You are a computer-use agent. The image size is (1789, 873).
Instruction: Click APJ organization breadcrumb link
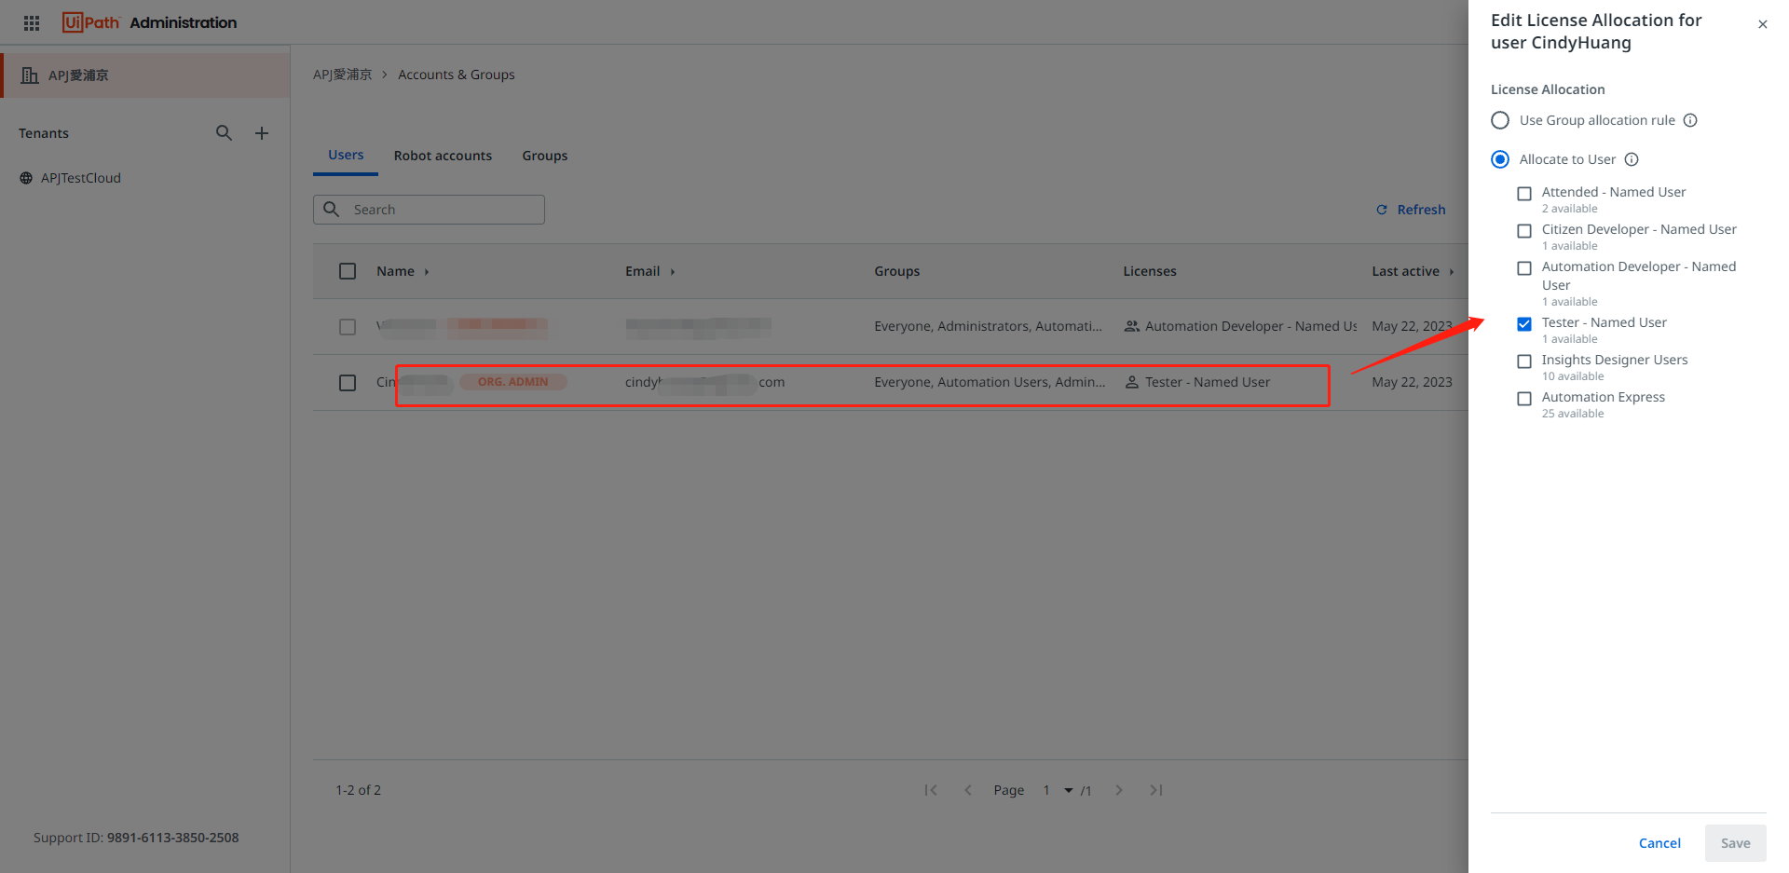(x=342, y=75)
